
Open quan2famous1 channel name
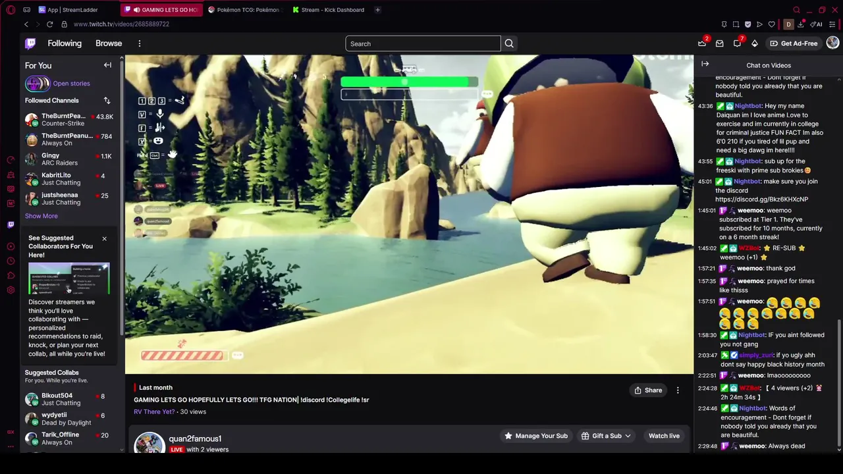[x=195, y=438]
